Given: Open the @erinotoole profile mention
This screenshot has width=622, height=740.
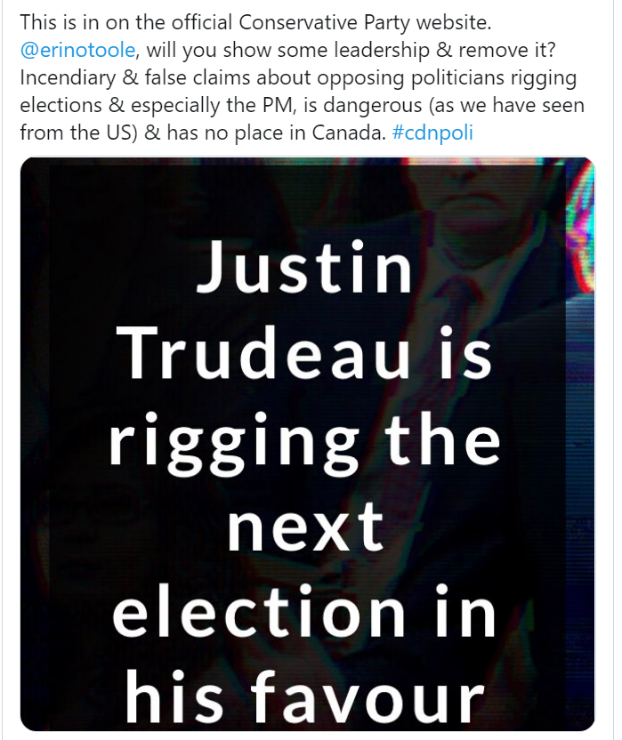Looking at the screenshot, I should click(x=77, y=50).
